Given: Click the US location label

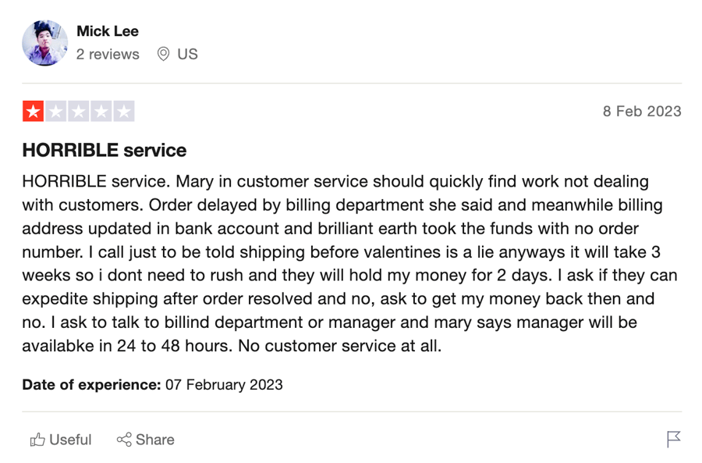Looking at the screenshot, I should pyautogui.click(x=187, y=54).
